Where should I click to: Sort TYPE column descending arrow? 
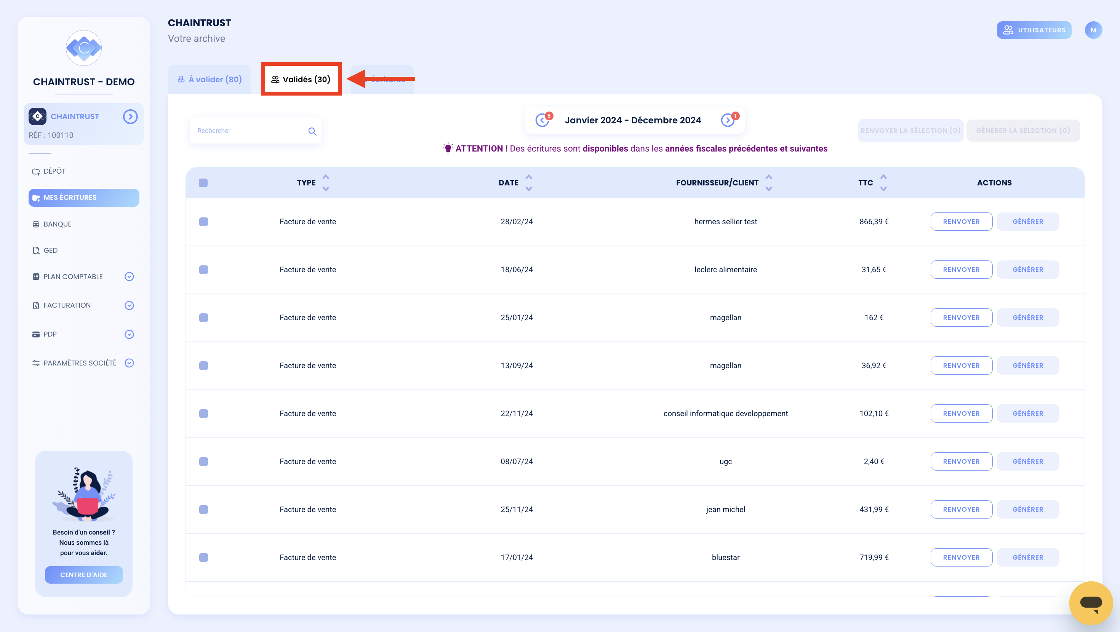coord(326,188)
